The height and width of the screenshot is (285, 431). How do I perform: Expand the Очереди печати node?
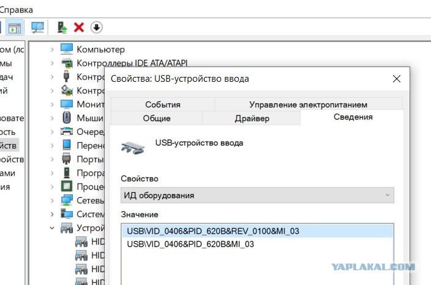52,132
